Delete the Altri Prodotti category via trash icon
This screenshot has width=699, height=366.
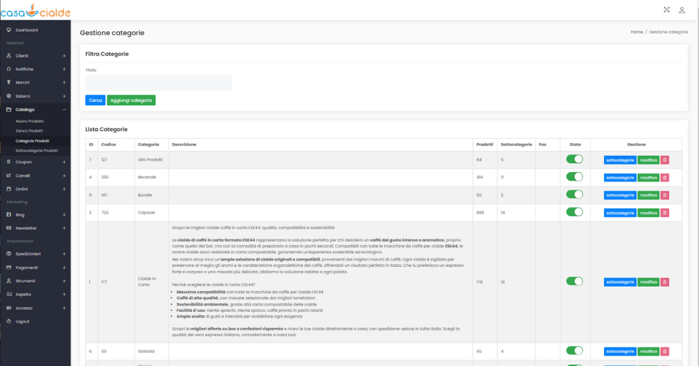[x=665, y=160]
